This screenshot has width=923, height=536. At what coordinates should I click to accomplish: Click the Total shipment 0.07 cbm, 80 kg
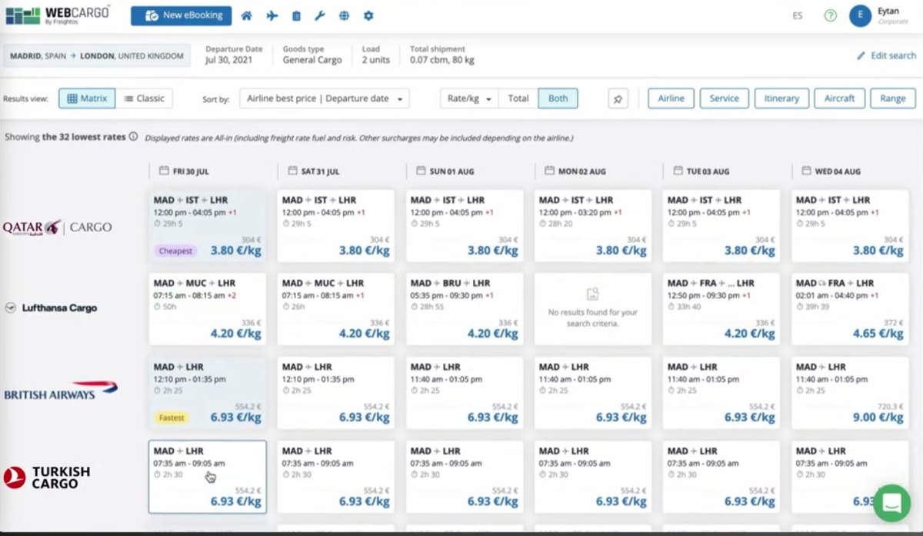(x=442, y=55)
